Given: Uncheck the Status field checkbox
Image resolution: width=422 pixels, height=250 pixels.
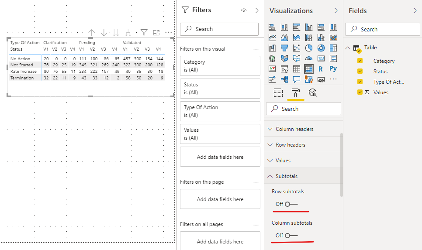Looking at the screenshot, I should coord(360,71).
